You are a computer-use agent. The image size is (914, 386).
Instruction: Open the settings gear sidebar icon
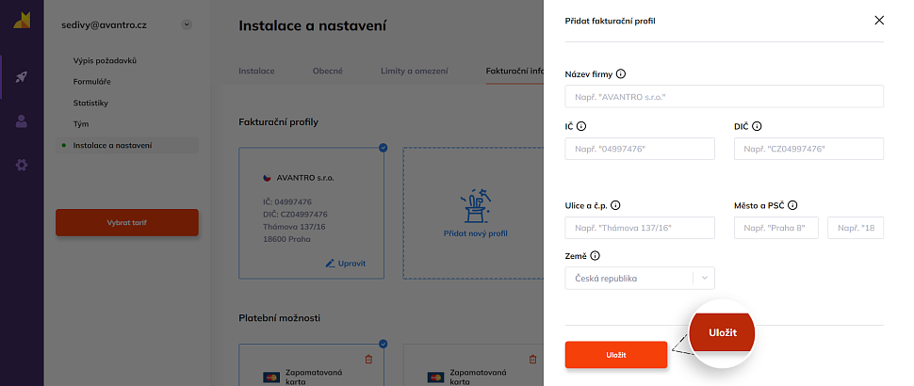click(x=21, y=165)
